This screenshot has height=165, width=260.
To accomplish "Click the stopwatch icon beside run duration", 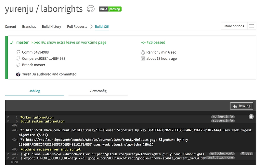I will (143, 52).
